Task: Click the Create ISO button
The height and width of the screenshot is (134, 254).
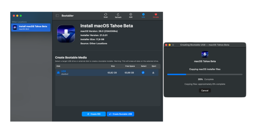Action: pos(94,114)
